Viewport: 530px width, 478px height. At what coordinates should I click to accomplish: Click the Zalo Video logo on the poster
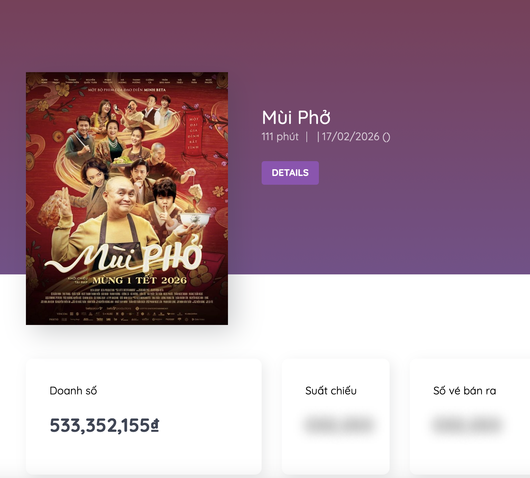198,319
